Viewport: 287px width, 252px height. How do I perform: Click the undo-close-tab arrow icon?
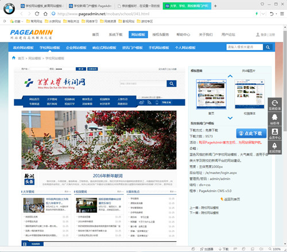(x=272, y=14)
